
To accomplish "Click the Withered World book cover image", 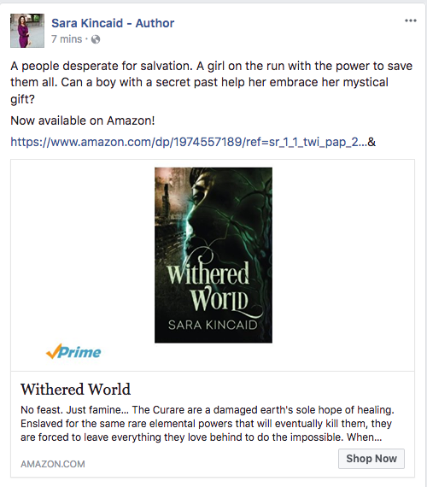I will tap(213, 255).
